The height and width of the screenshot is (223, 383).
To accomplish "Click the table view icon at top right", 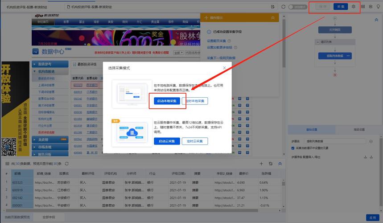I will tap(363, 7).
